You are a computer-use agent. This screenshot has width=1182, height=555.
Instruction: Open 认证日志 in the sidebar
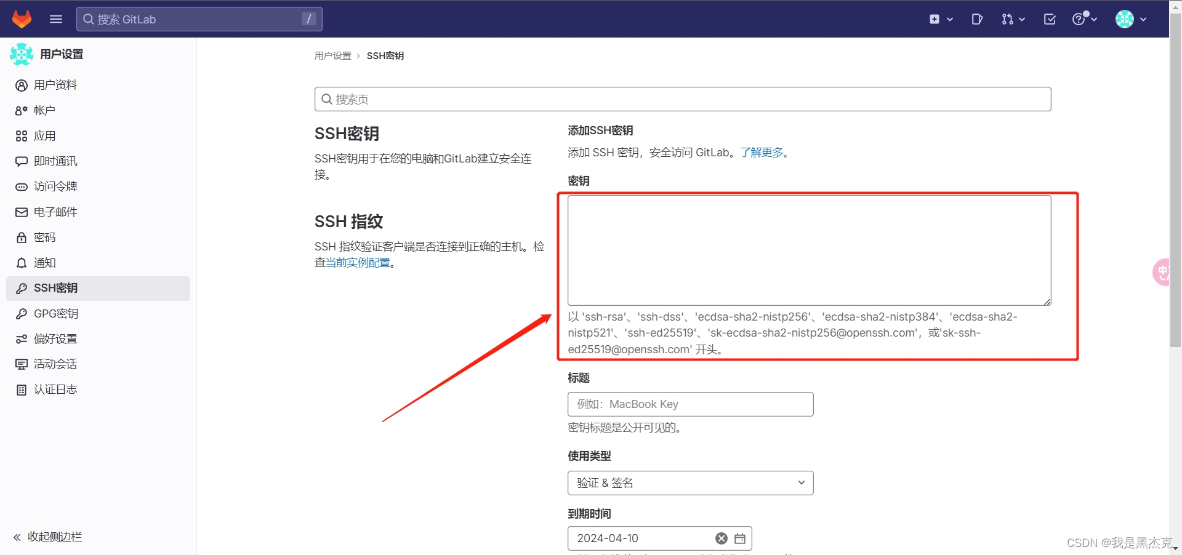[x=98, y=389]
